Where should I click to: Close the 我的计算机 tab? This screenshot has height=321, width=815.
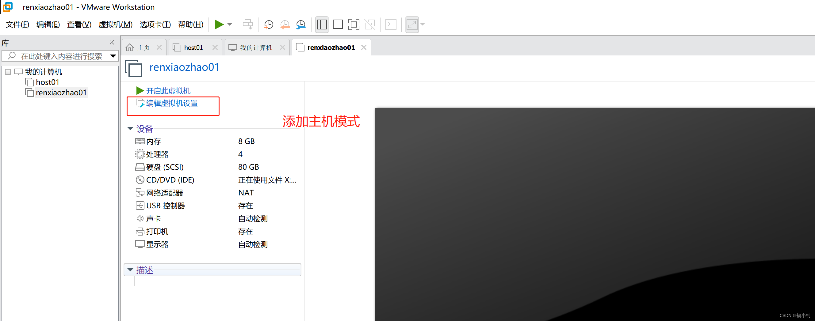coord(282,47)
